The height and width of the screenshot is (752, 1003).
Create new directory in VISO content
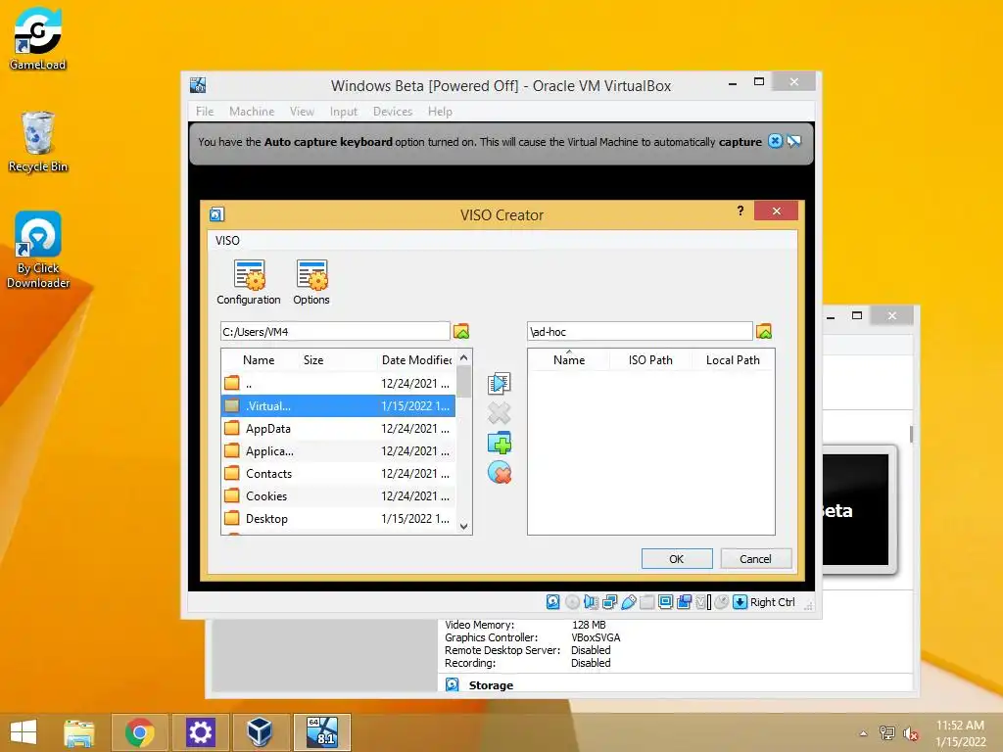[499, 443]
